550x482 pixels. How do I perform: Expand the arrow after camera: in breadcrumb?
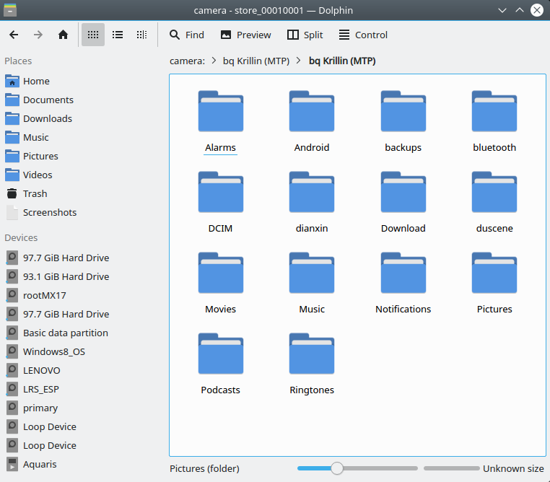(x=214, y=61)
